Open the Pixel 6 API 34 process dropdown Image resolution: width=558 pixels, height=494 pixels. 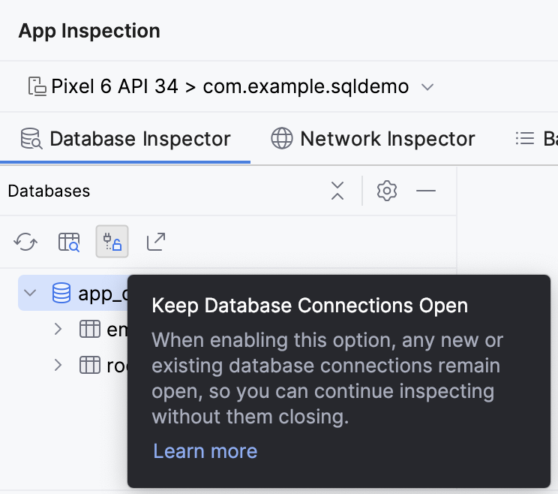[x=231, y=87]
